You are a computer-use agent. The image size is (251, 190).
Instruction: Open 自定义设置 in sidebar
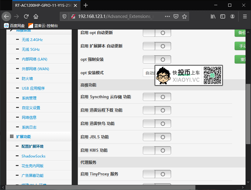tap(31, 108)
